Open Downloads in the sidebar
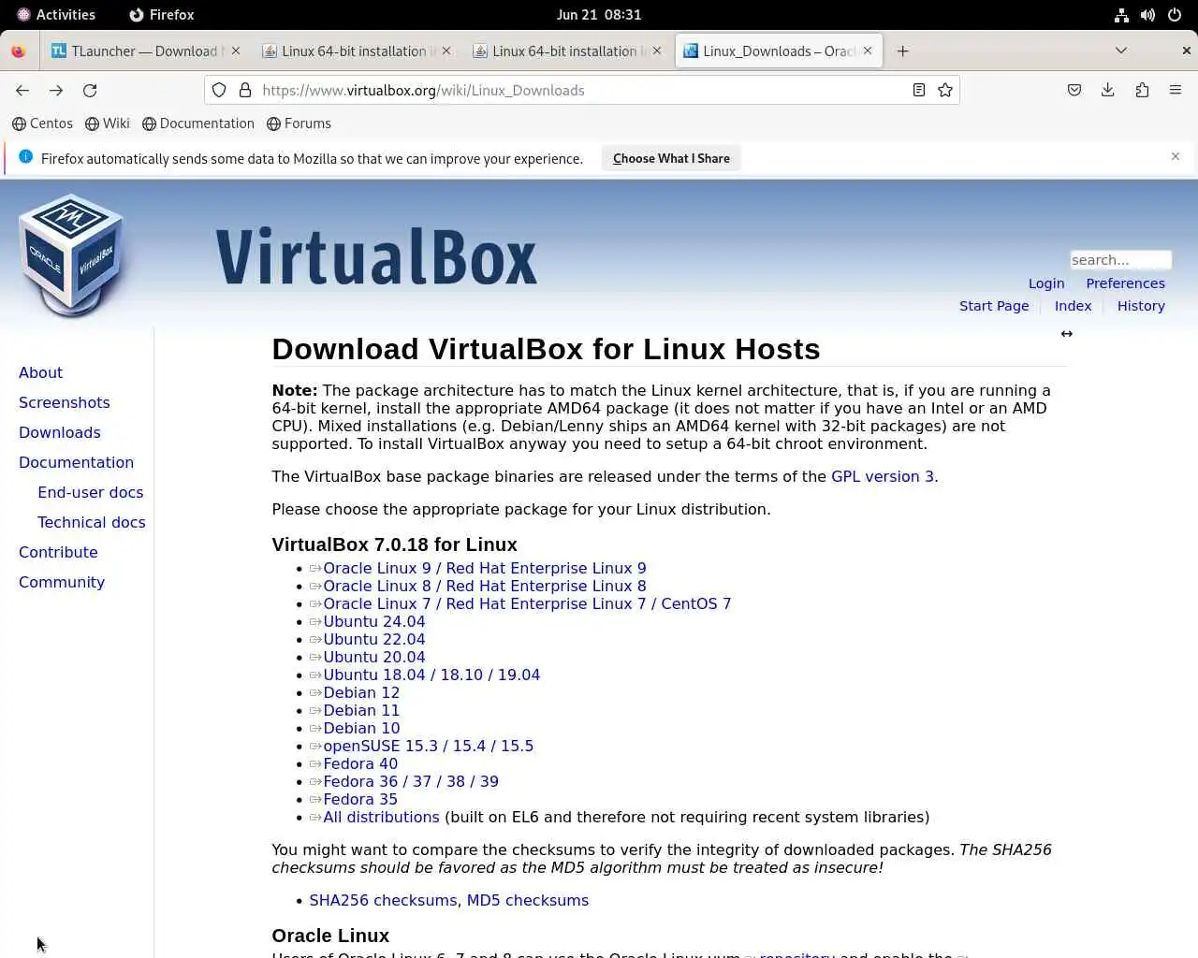Image resolution: width=1198 pixels, height=958 pixels. point(60,432)
